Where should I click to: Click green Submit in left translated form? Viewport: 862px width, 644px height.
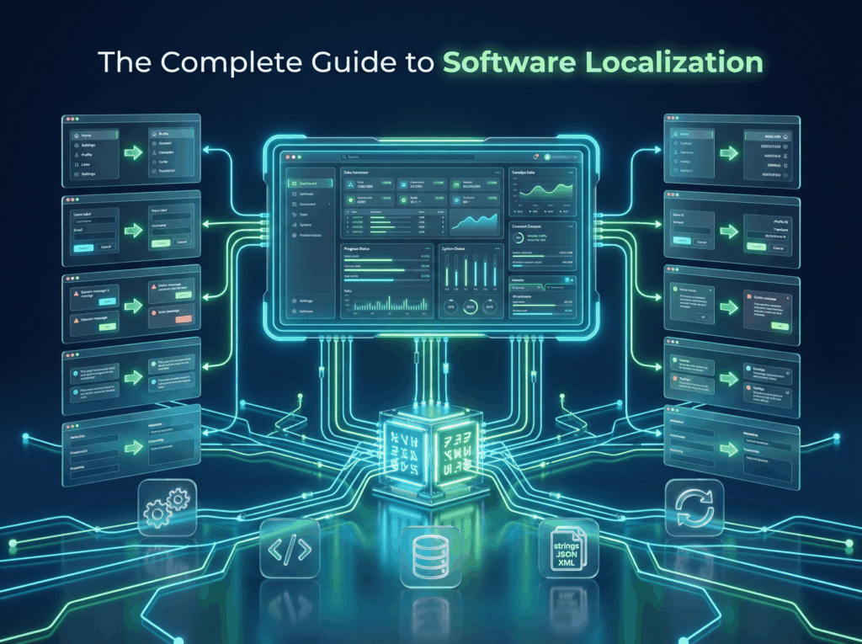coord(161,243)
